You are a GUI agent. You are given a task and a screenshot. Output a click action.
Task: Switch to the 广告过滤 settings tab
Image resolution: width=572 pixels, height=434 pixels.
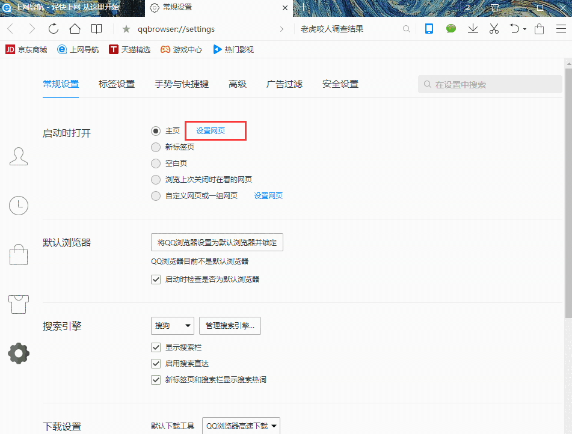(x=286, y=84)
